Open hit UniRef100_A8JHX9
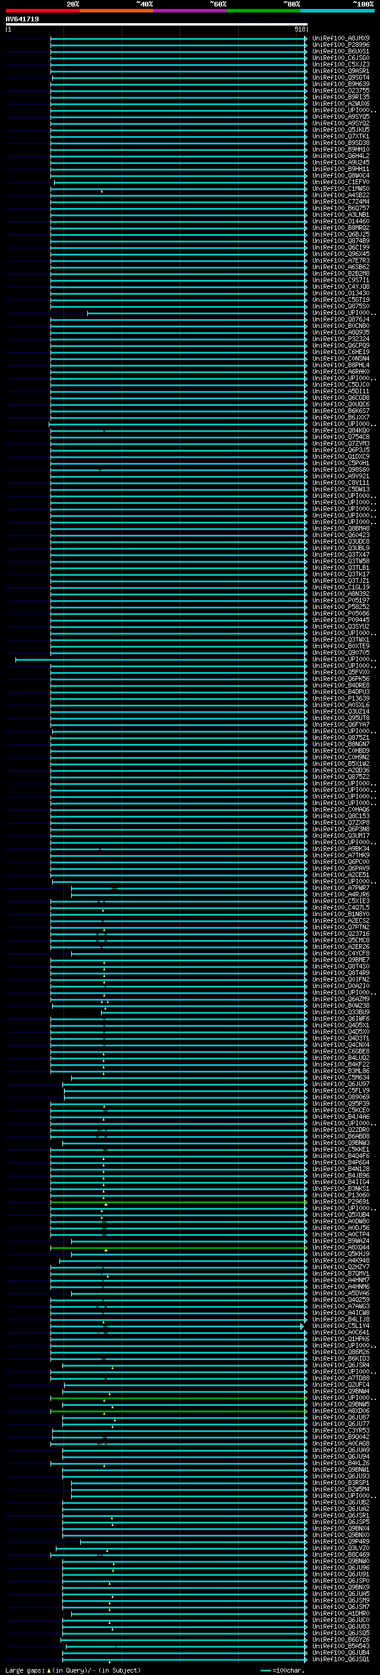The height and width of the screenshot is (1675, 380). pos(341,39)
